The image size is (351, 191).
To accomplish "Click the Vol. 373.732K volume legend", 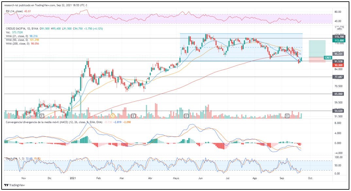I will [x=14, y=32].
